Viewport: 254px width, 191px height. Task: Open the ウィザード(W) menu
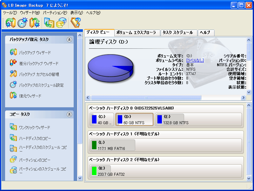click(30, 13)
